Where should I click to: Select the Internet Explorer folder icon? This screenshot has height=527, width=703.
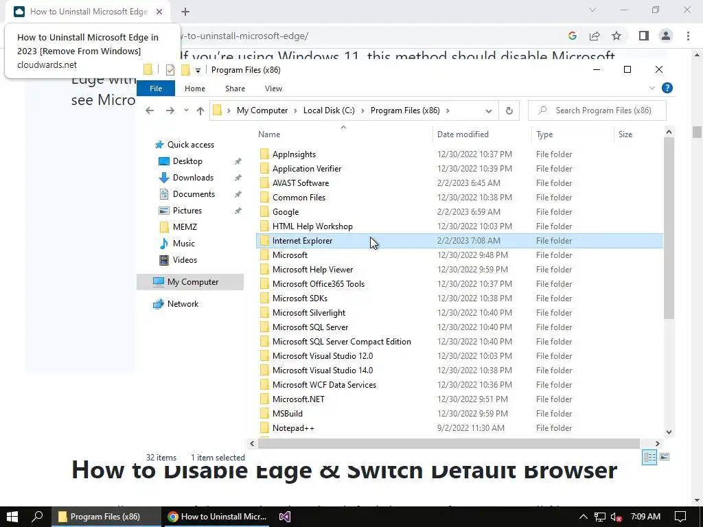pyautogui.click(x=264, y=241)
